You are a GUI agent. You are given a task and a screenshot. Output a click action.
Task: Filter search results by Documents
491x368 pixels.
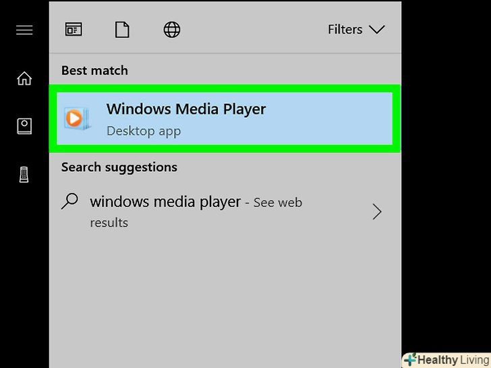(122, 30)
